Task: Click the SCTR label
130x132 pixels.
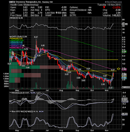Action: point(73,16)
